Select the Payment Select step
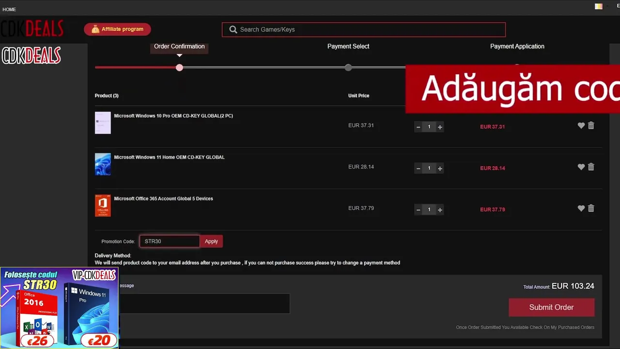 pyautogui.click(x=348, y=47)
